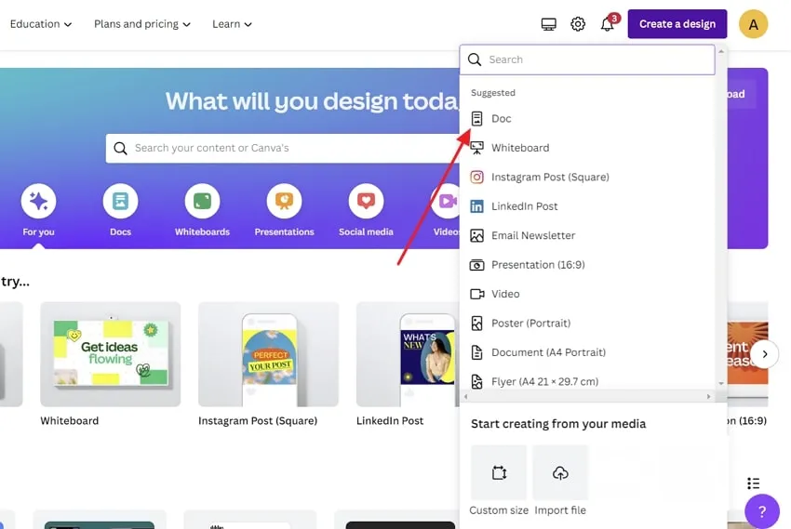Select the For you category icon
Viewport: 791px width, 529px height.
coord(38,201)
